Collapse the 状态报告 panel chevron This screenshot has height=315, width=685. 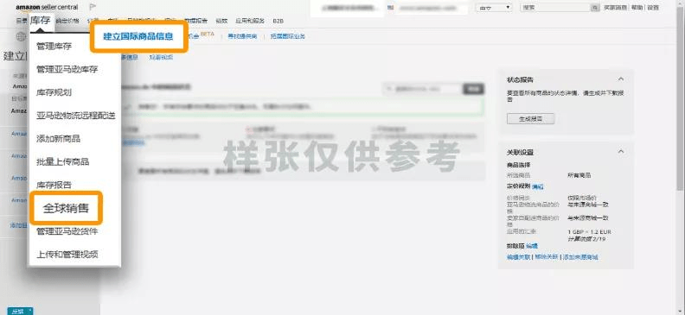[620, 79]
